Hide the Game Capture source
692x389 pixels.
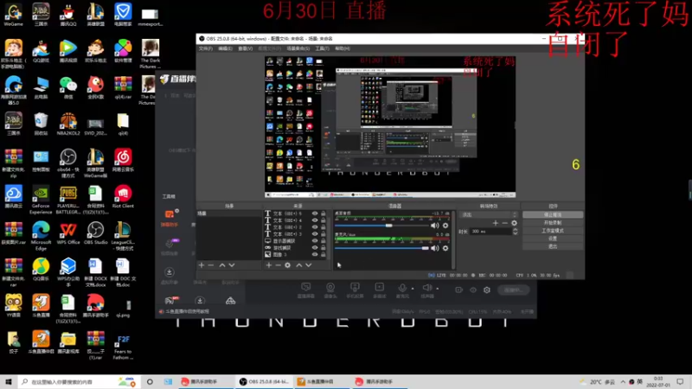pos(315,248)
